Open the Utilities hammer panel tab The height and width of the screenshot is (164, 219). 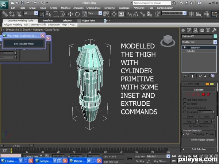(x=214, y=30)
